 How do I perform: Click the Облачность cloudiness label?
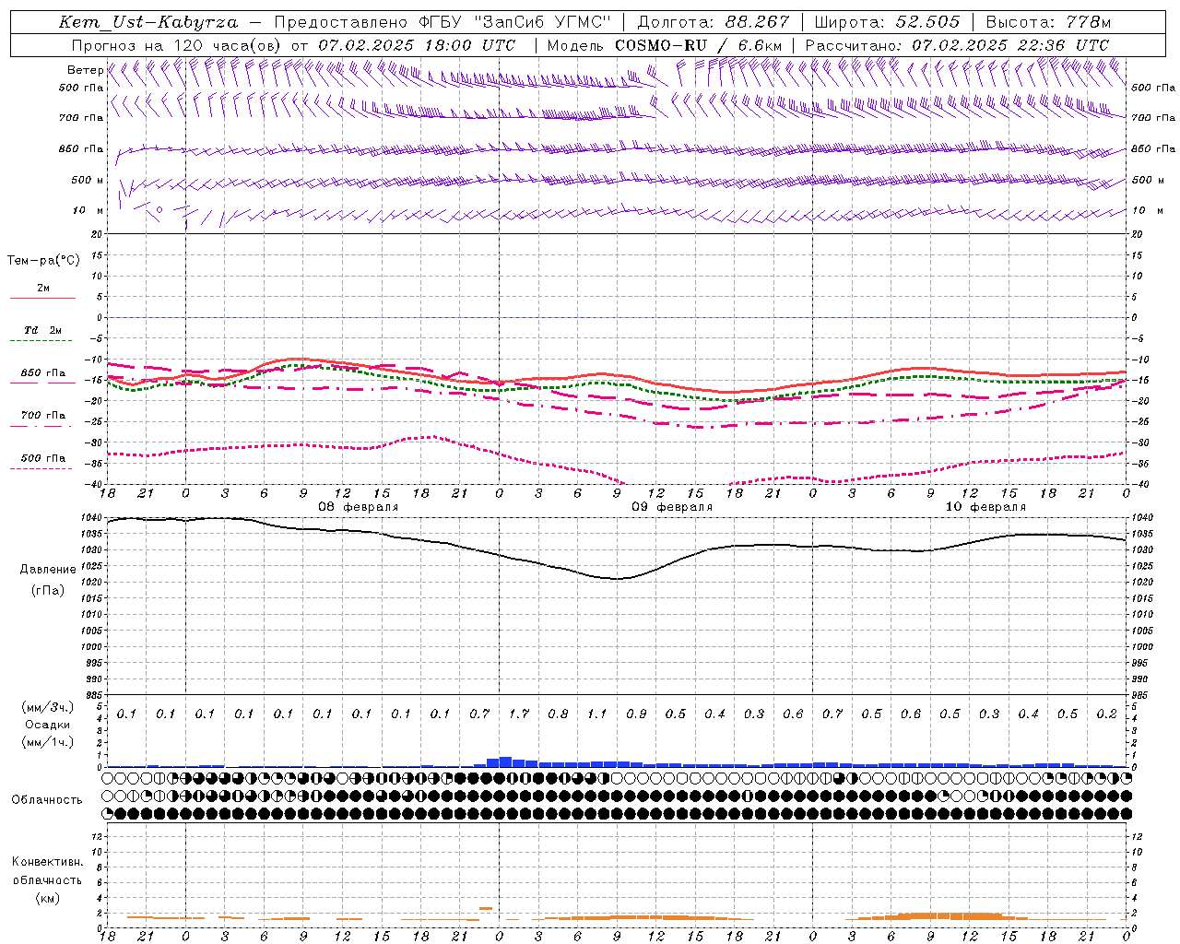(x=47, y=800)
